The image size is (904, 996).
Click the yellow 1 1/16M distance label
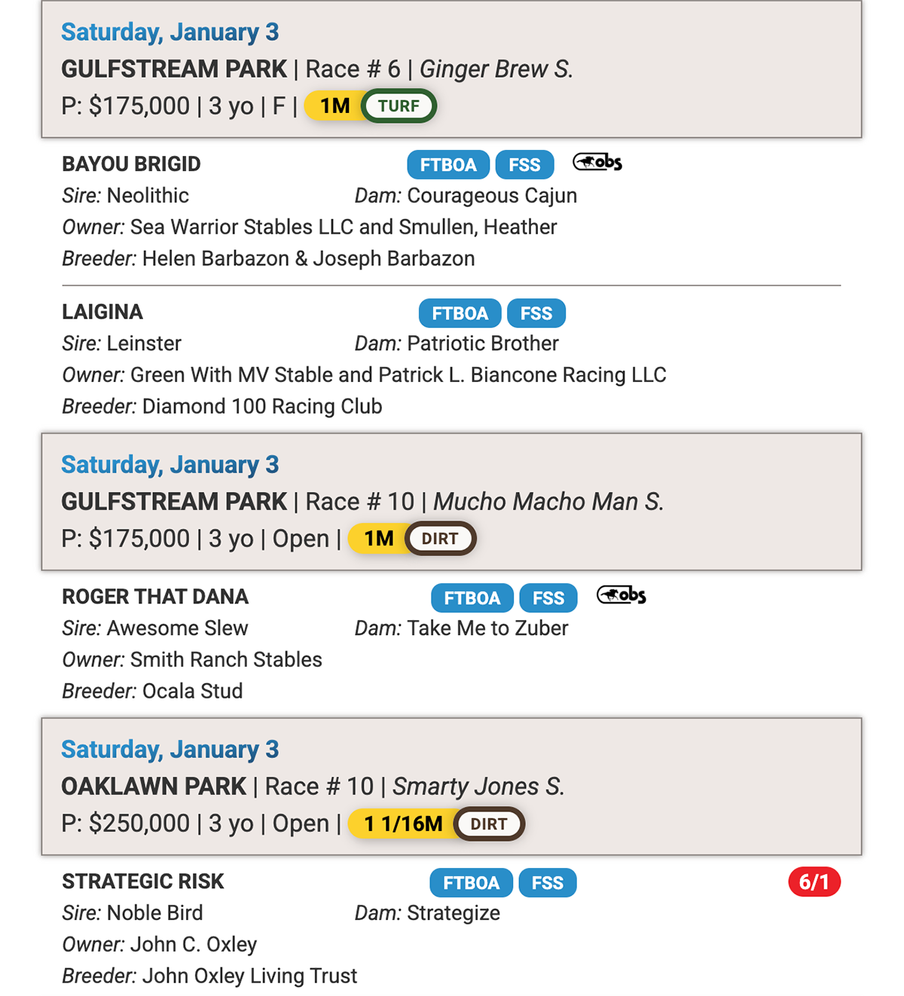pos(403,823)
